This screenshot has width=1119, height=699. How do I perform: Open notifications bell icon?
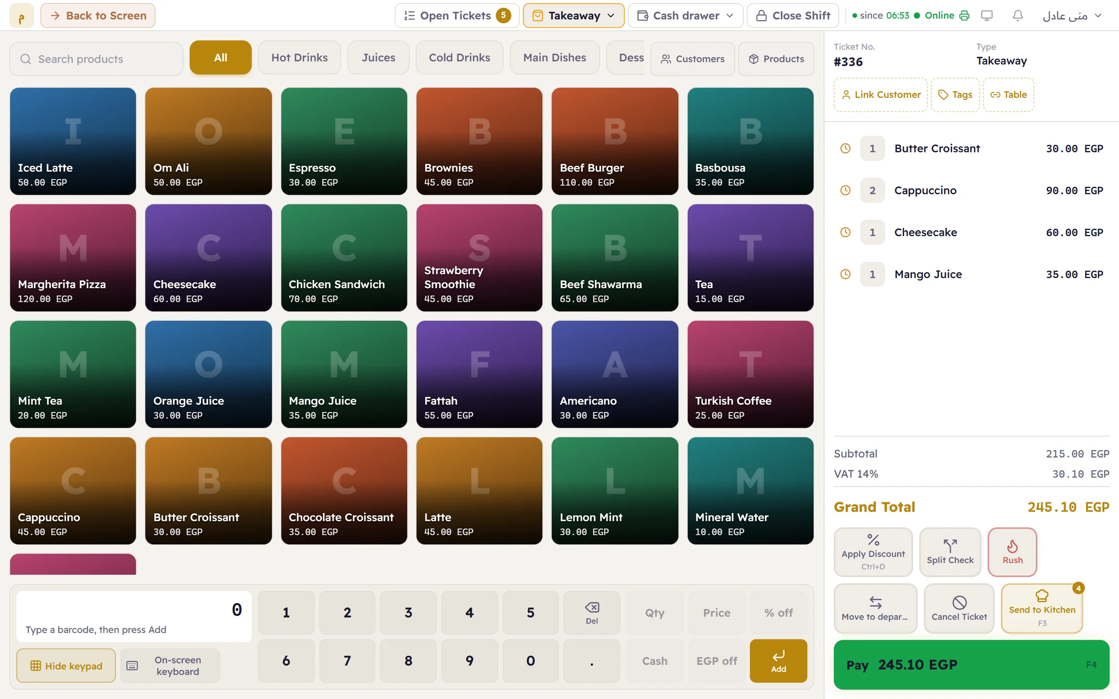(1017, 15)
